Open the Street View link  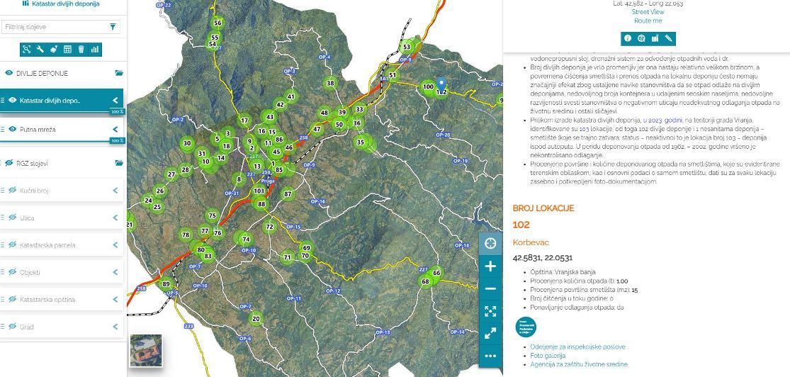[x=648, y=12]
